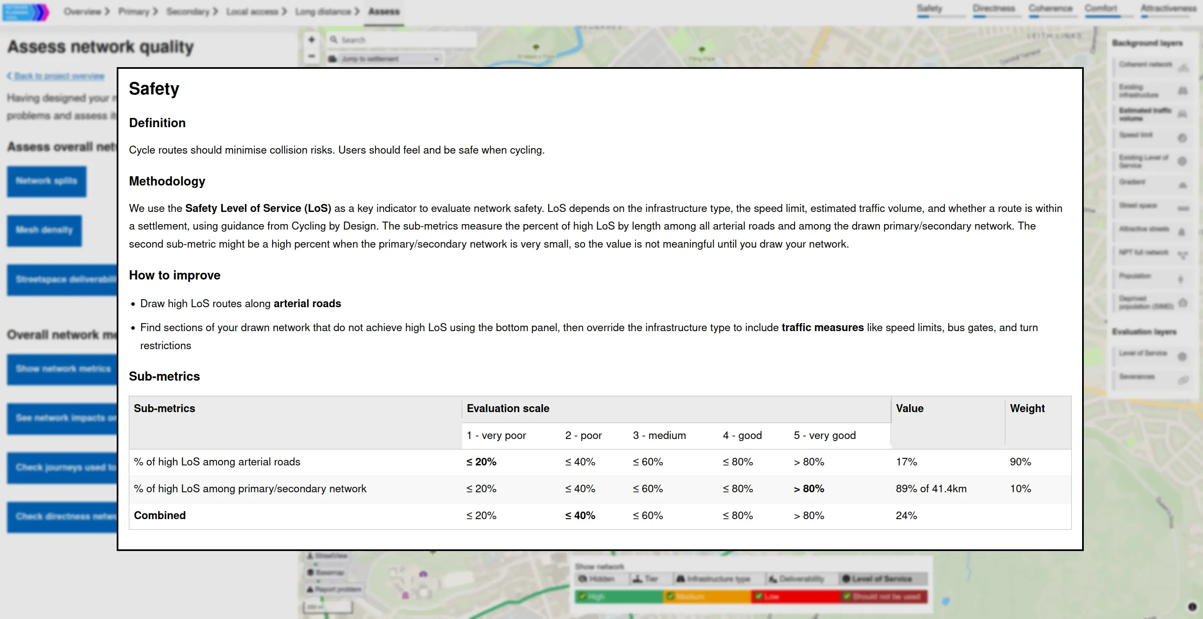Expand the Estimated traffic volume layer
This screenshot has width=1203, height=619.
point(1145,114)
